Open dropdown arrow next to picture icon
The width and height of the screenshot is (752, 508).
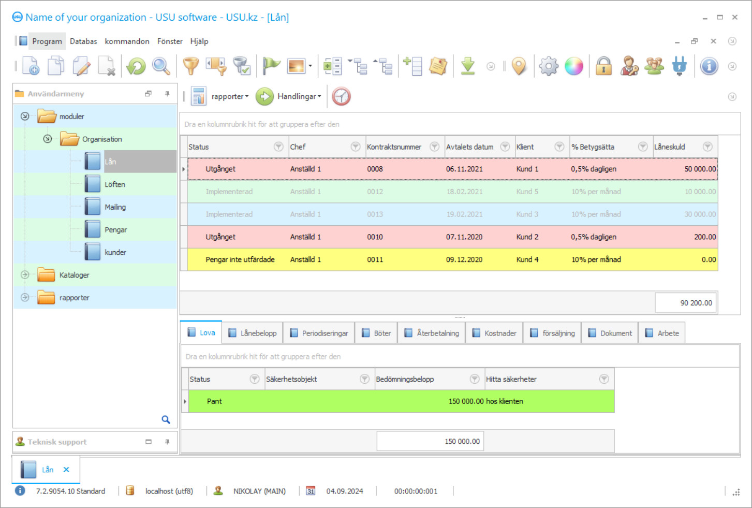pyautogui.click(x=310, y=66)
